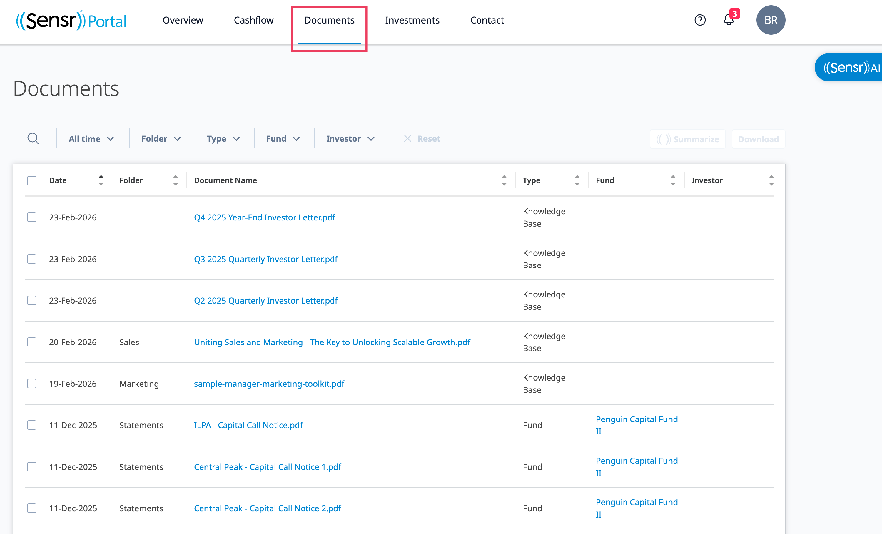
Task: Click the Reset filters button
Action: coord(422,139)
